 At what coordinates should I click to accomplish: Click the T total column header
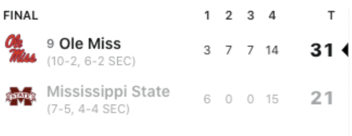pyautogui.click(x=331, y=16)
